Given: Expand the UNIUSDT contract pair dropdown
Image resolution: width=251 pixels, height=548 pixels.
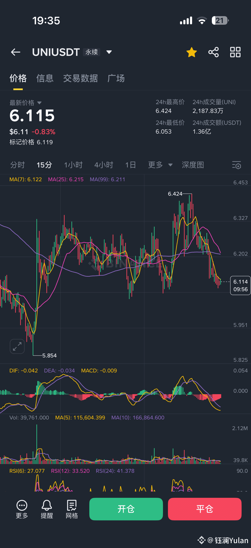Looking at the screenshot, I should [x=109, y=52].
